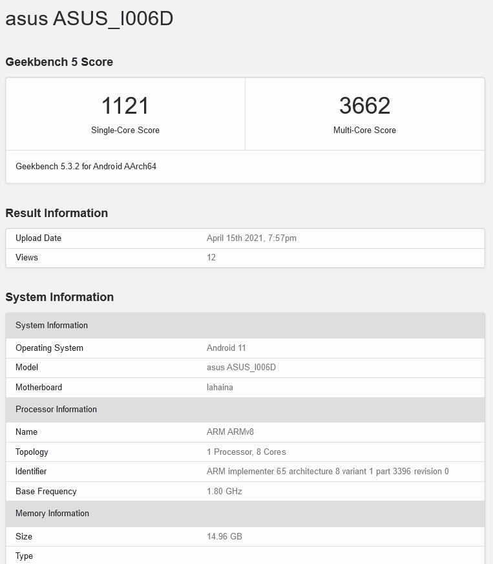This screenshot has height=564, width=493.
Task: Click the Multi-Core Score label
Action: coord(364,131)
